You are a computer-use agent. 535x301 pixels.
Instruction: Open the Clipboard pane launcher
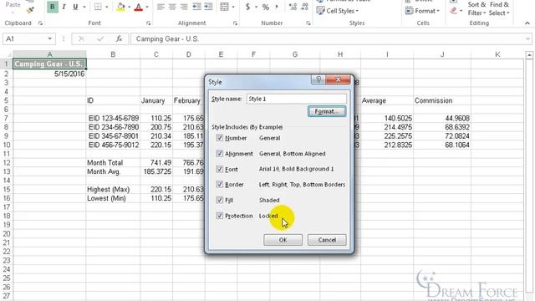[40, 23]
